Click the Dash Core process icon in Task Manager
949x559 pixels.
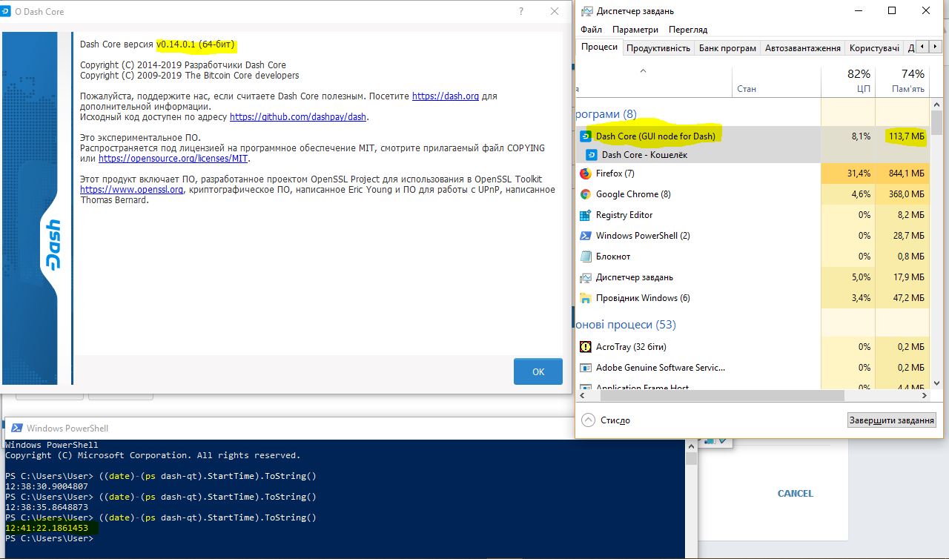[x=585, y=136]
